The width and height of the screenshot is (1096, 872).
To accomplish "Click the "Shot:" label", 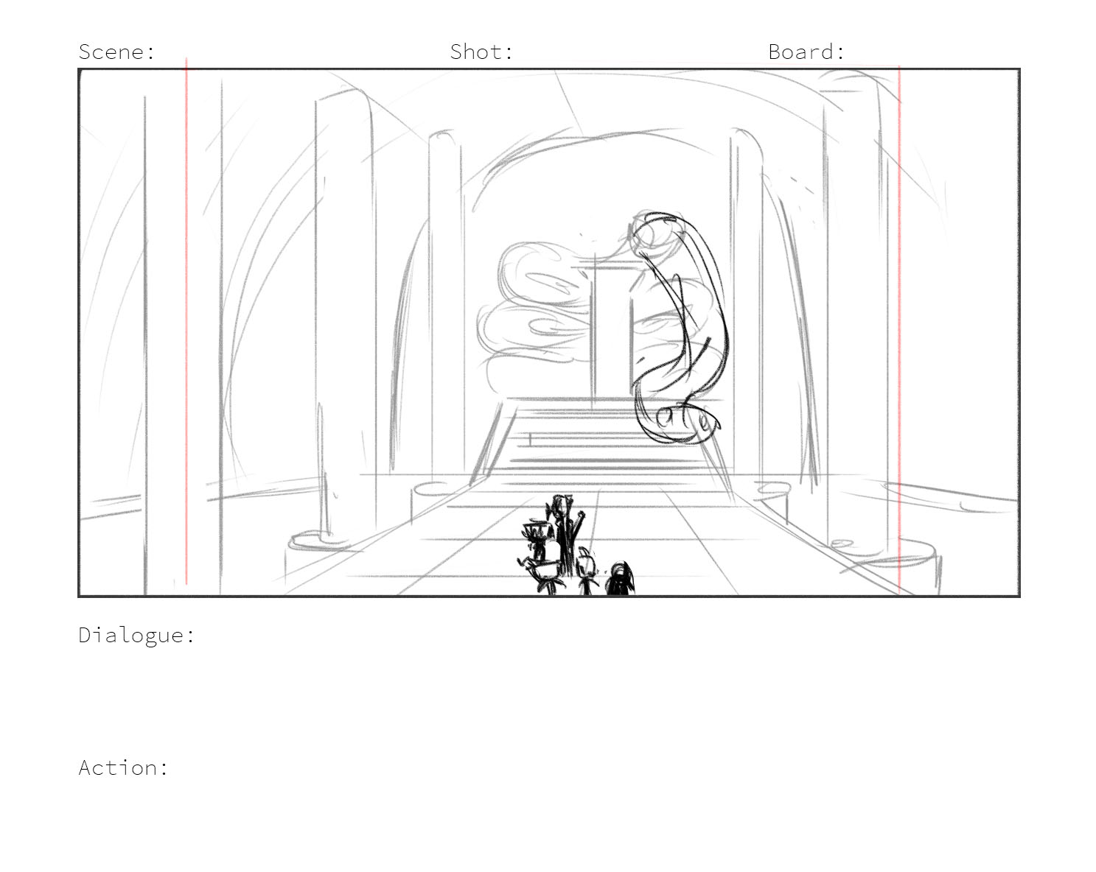I will point(481,52).
